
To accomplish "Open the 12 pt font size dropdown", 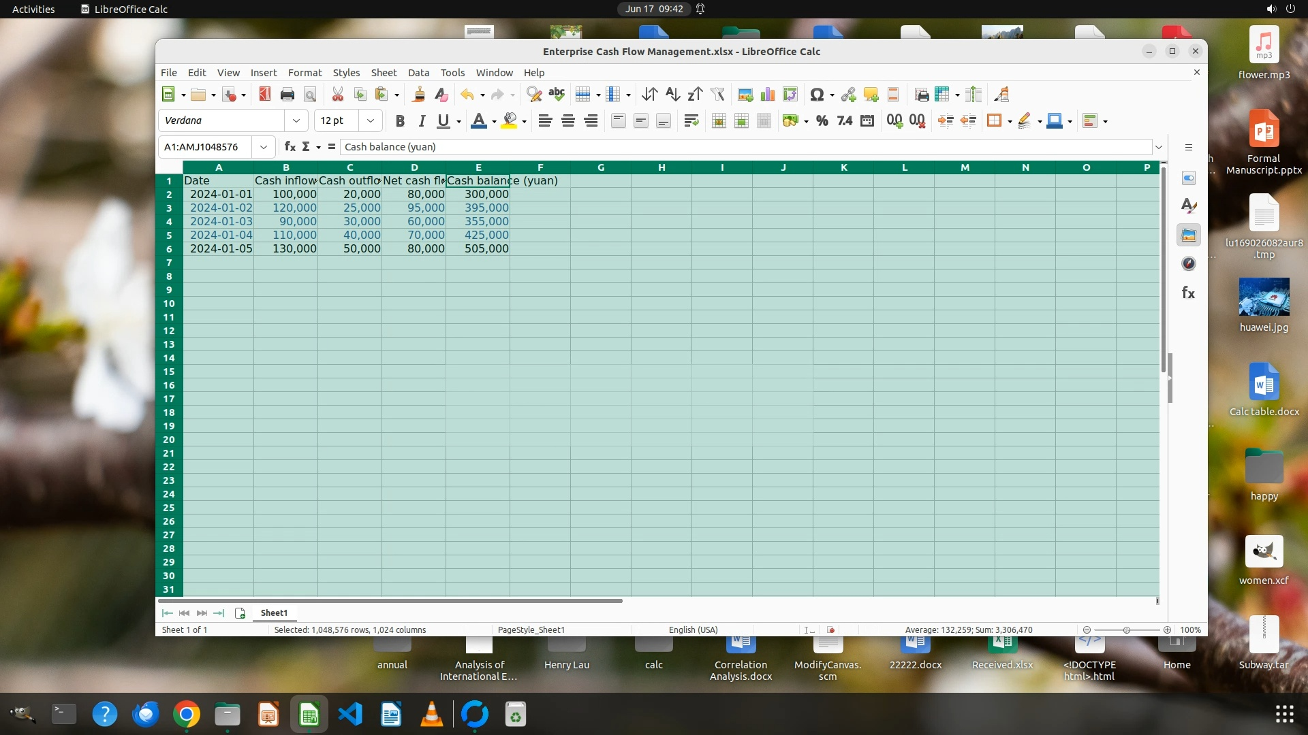I will point(371,121).
